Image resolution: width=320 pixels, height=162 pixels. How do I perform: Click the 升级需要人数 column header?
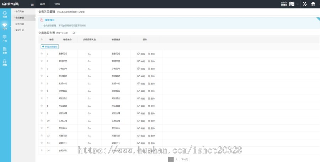pyautogui.click(x=89, y=39)
